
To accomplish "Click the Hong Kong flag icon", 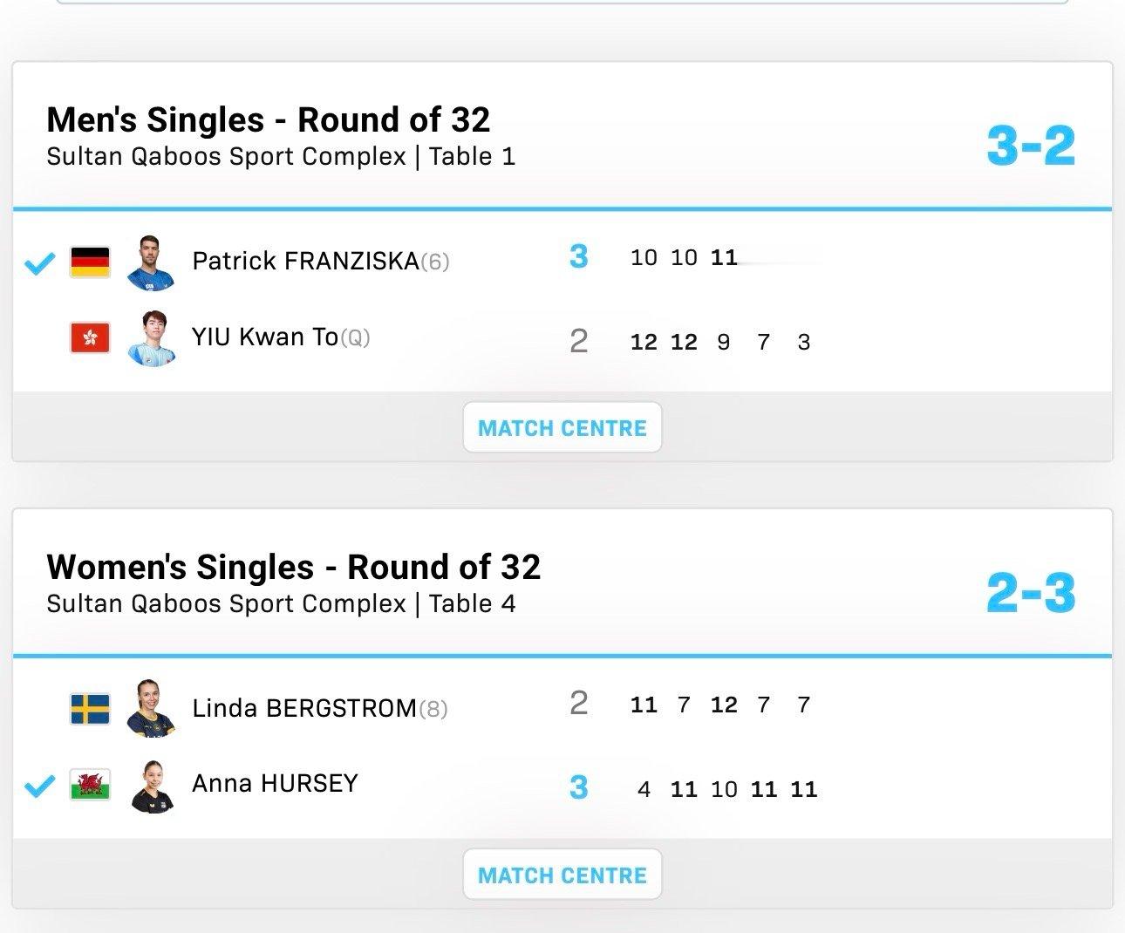I will tap(90, 337).
